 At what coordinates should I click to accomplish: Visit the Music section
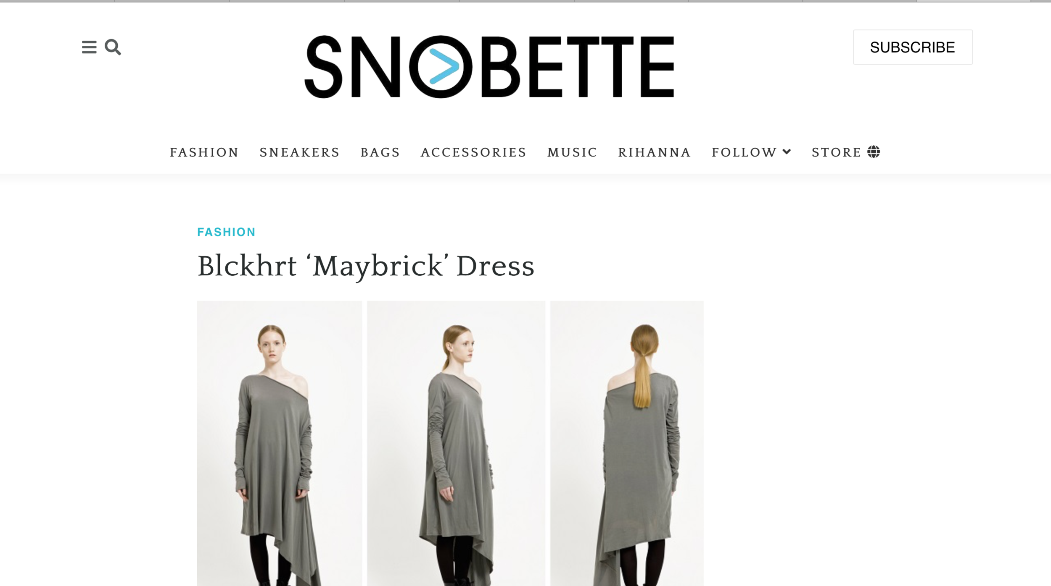pyautogui.click(x=572, y=152)
